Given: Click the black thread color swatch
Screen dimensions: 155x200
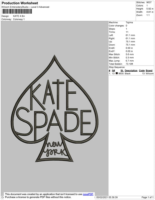Looking at the screenshot, I should (x=117, y=73).
